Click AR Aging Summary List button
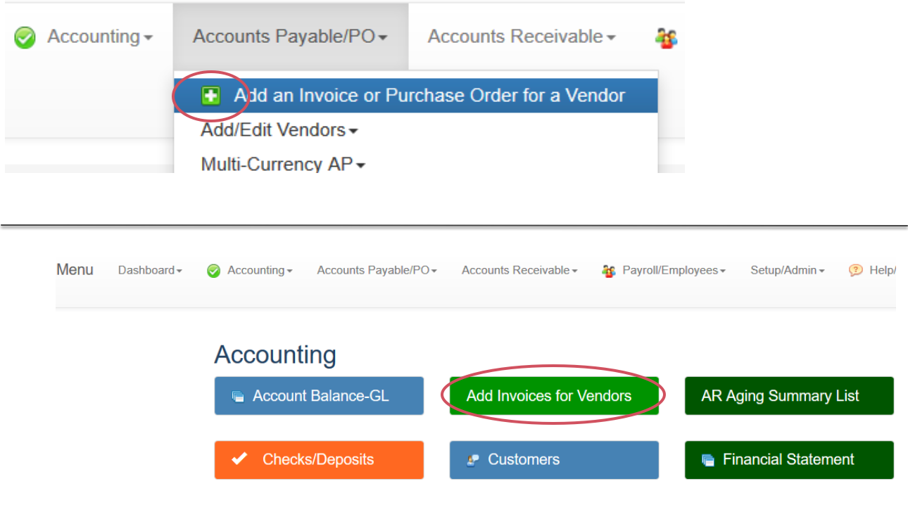The height and width of the screenshot is (512, 908). [789, 396]
